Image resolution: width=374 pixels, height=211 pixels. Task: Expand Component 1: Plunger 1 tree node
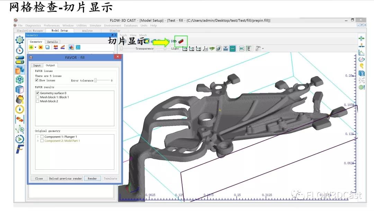pyautogui.click(x=38, y=137)
